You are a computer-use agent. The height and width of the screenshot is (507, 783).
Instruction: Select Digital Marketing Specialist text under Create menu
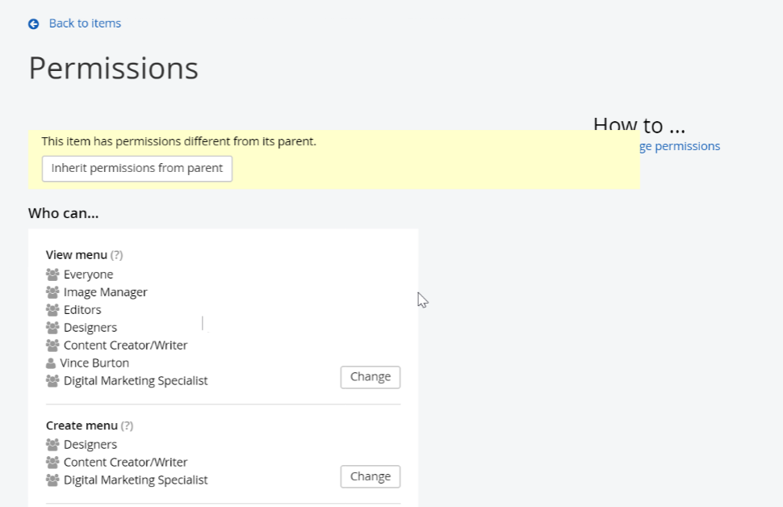pos(136,480)
